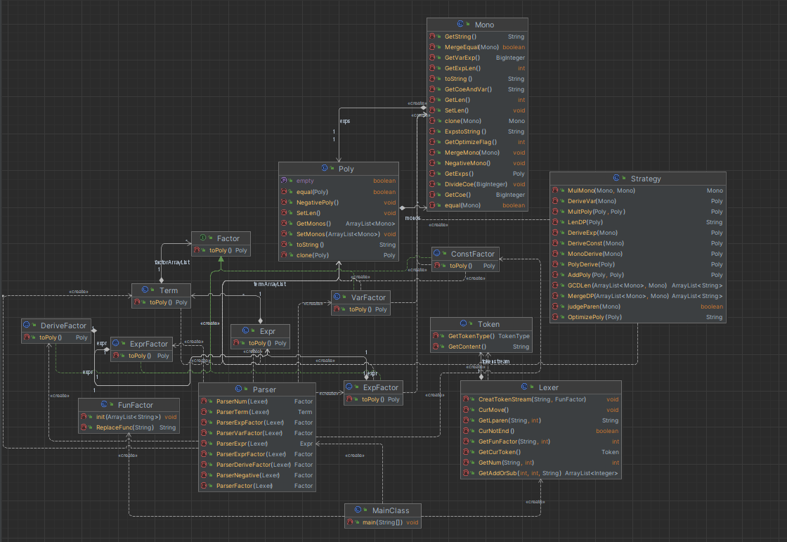Click the class icon beside Expr header
Screen dimensions: 787x542
coord(245,330)
